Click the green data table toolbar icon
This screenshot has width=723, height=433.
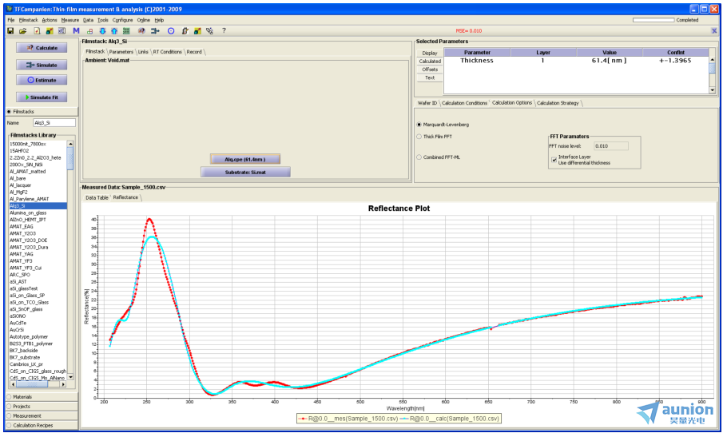tap(126, 31)
